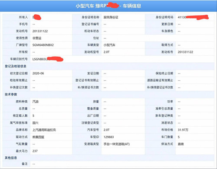This screenshot has height=169, width=217.
Task: Click the 手自一体变速箱(AT) value
Action: point(117,144)
